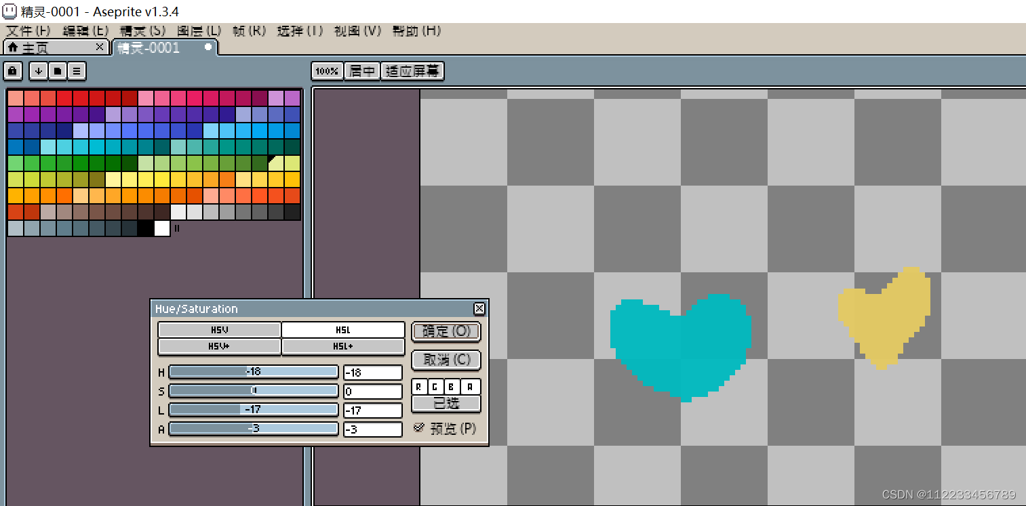Viewport: 1026px width, 506px height.
Task: Toggle the A channel button
Action: [472, 387]
